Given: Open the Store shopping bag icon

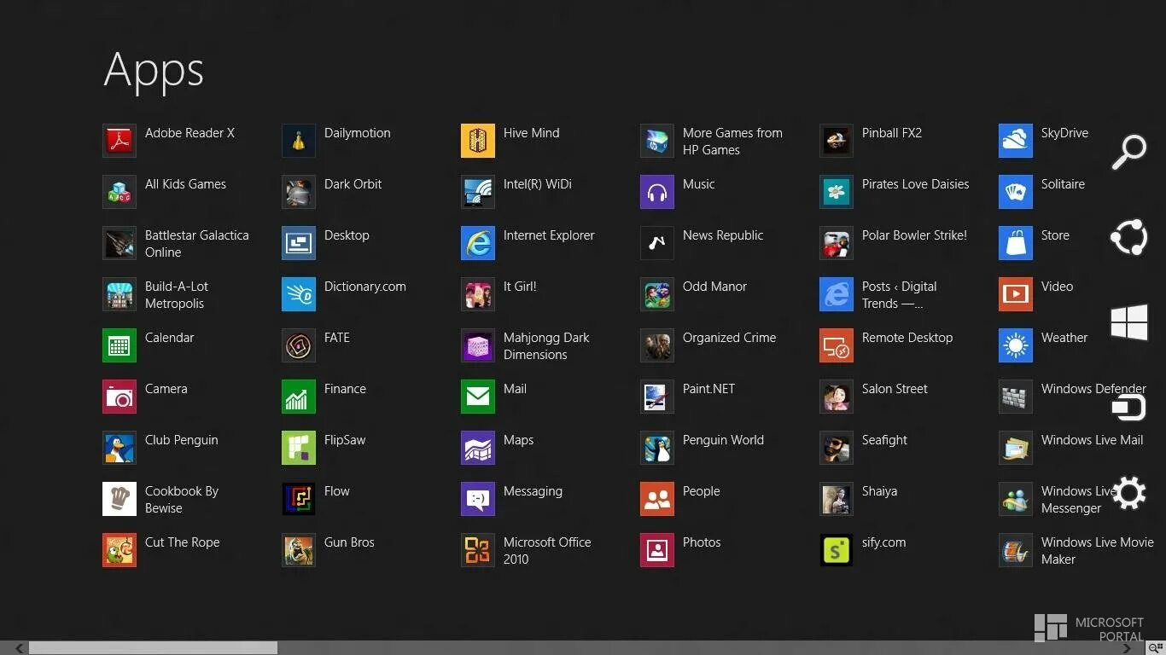Looking at the screenshot, I should click(x=1016, y=243).
